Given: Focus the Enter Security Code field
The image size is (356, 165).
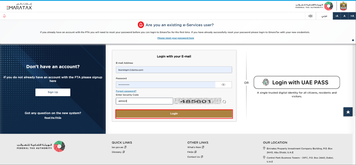Looking at the screenshot, I should pos(145,101).
